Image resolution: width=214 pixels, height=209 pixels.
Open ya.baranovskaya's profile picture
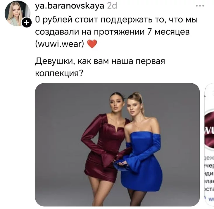pyautogui.click(x=18, y=13)
